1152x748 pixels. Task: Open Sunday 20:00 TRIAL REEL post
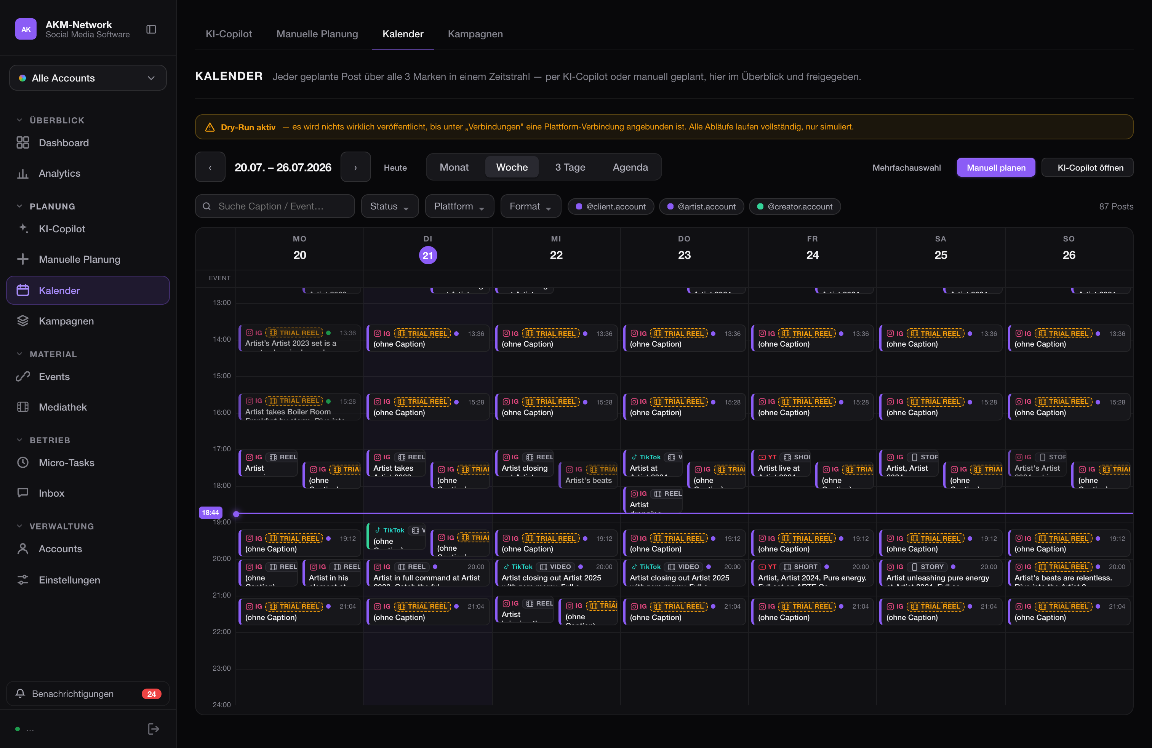tap(1069, 572)
